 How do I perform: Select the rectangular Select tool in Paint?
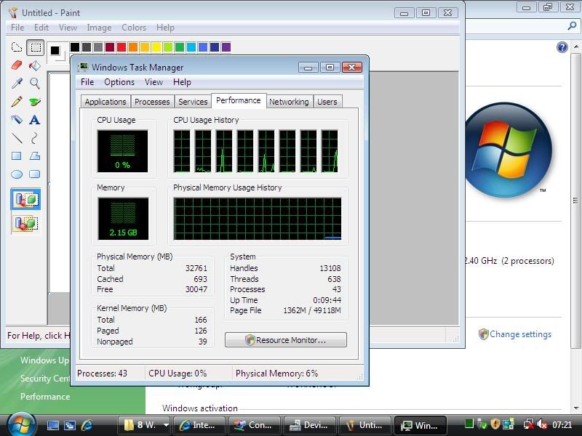pyautogui.click(x=35, y=47)
